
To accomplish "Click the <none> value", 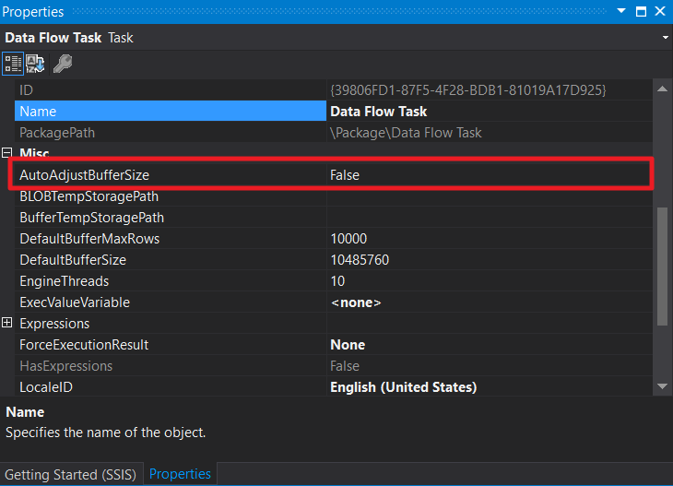I will (x=490, y=302).
